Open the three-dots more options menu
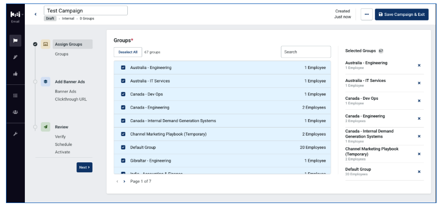Viewport: 442px width, 209px height. tap(366, 14)
